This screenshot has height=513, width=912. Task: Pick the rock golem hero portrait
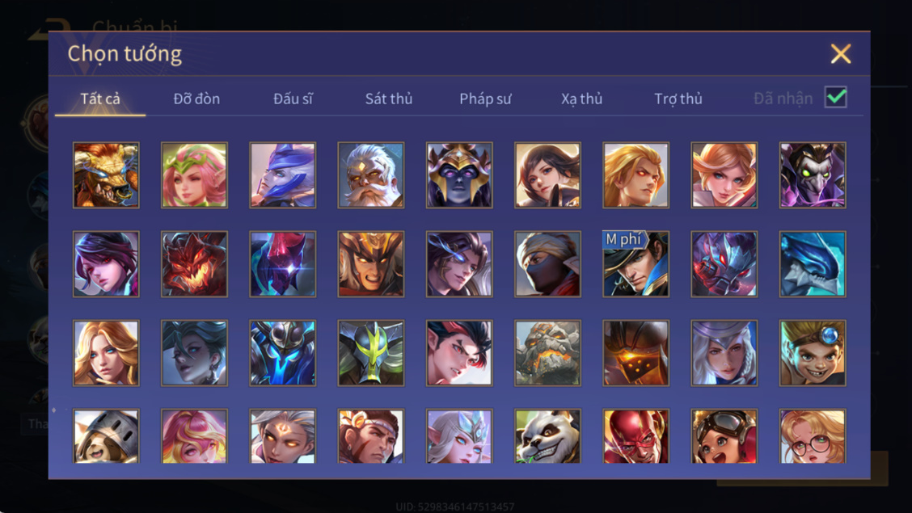(x=547, y=353)
